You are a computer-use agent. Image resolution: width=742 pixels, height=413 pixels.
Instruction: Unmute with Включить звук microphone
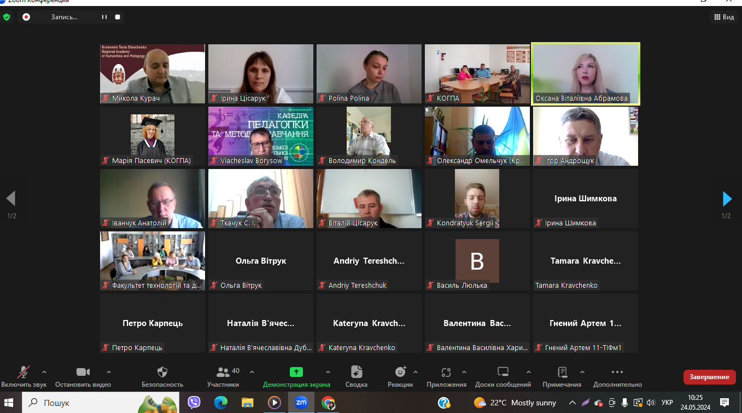(24, 373)
